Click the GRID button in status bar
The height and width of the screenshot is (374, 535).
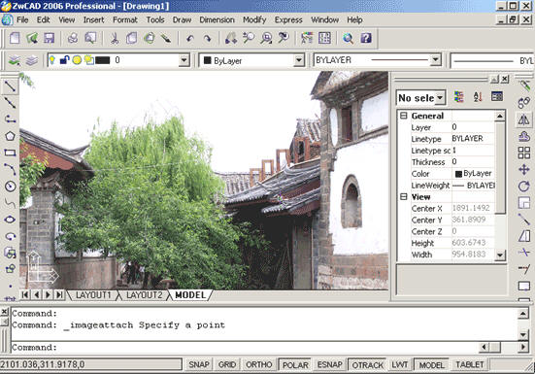[227, 364]
